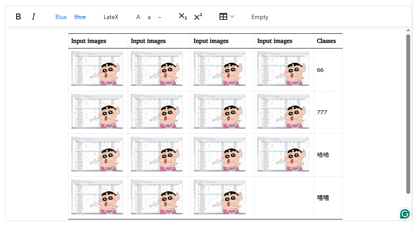Apply subscript formatting

(x=183, y=16)
